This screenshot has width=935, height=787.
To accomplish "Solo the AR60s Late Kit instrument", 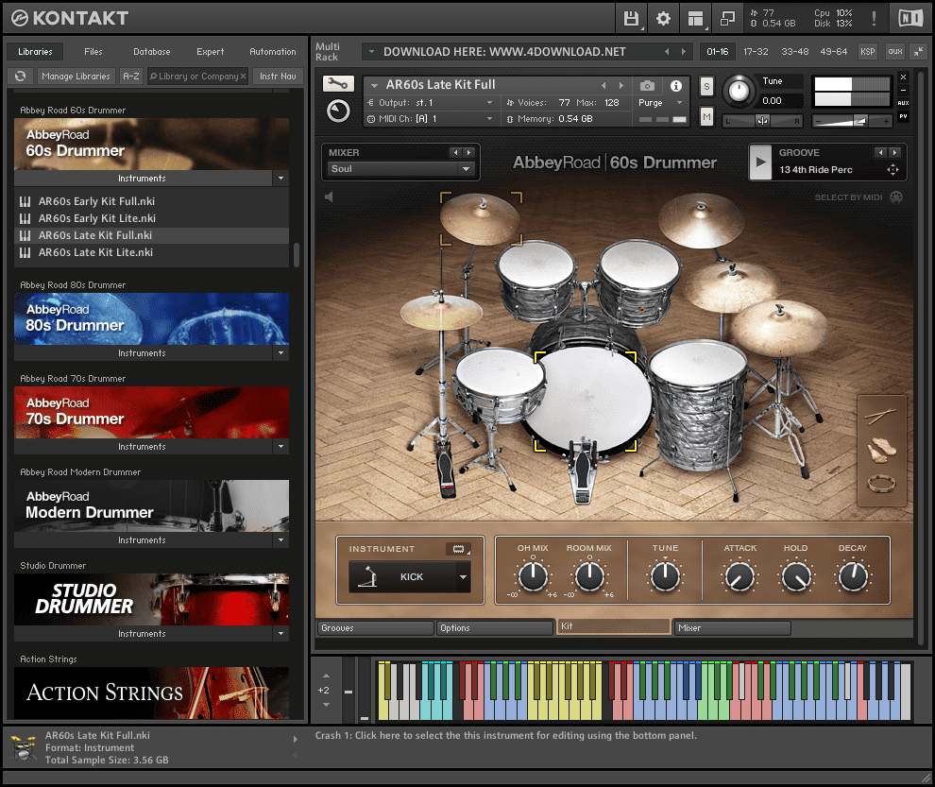I will coord(706,87).
